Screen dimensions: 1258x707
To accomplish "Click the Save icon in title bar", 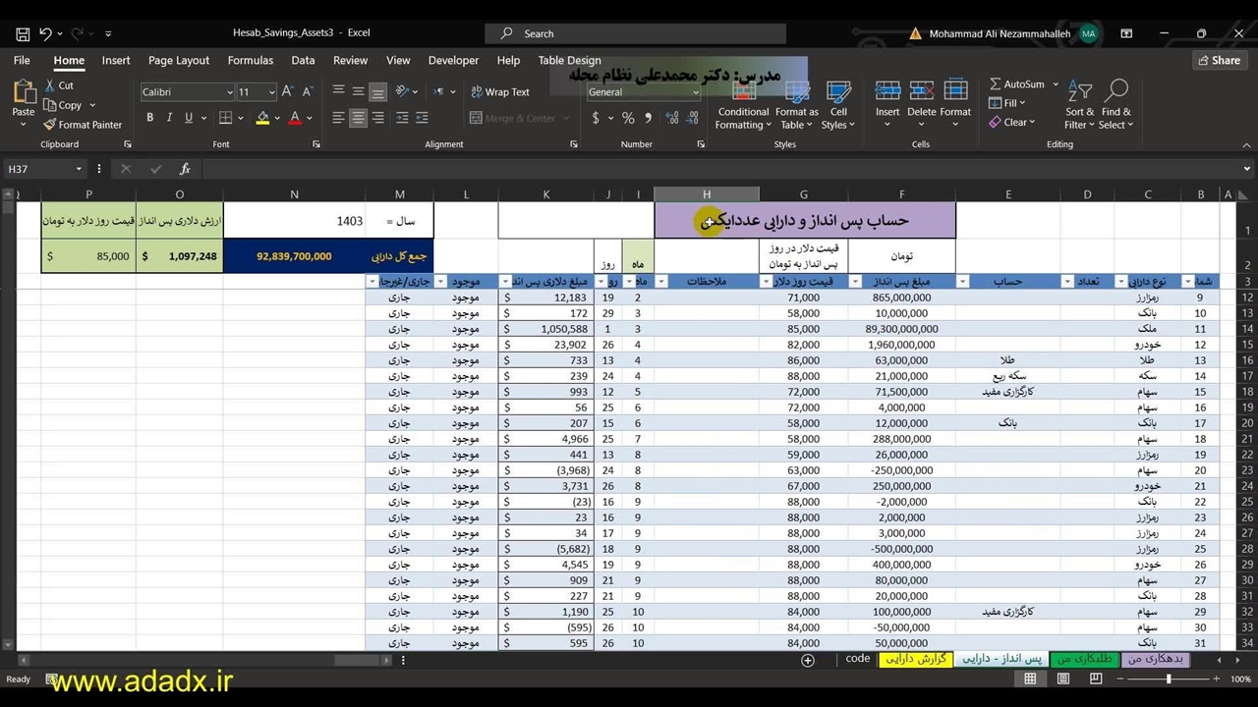I will pyautogui.click(x=23, y=33).
